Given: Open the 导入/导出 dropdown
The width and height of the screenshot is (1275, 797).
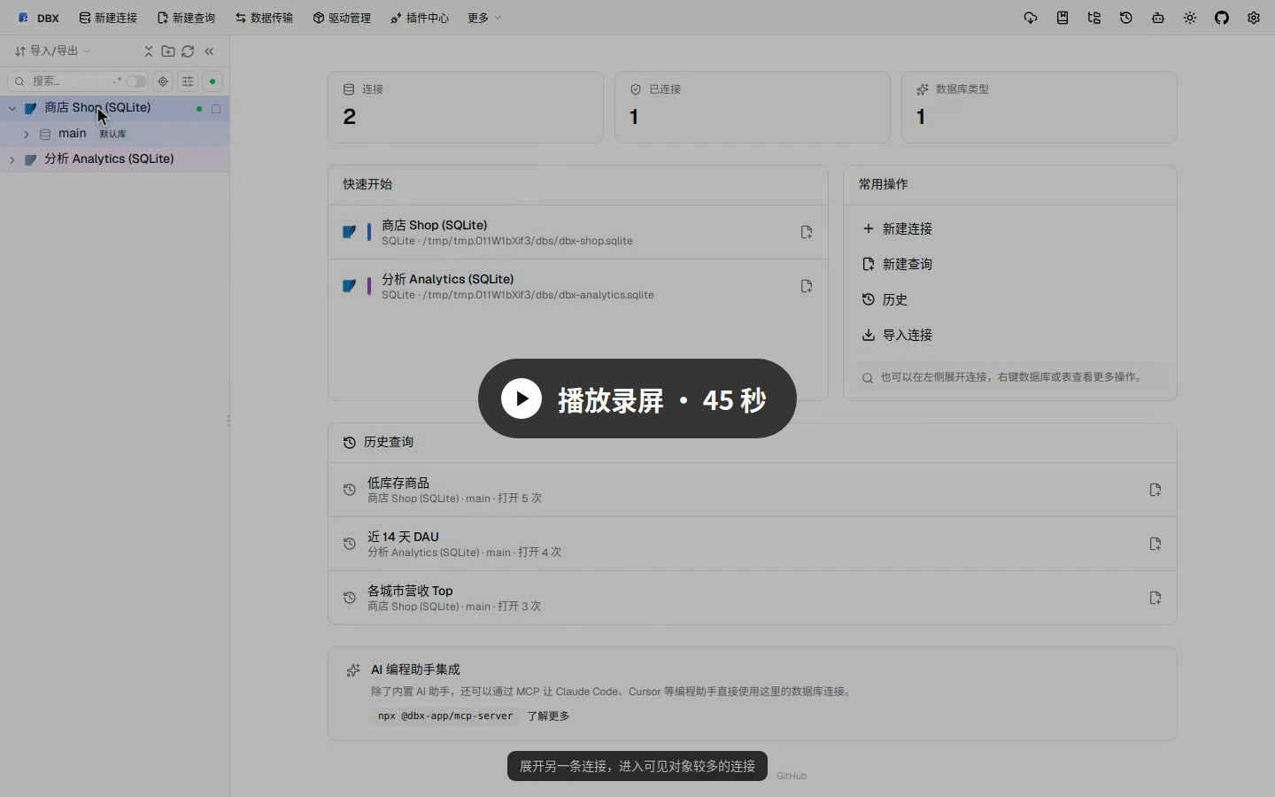Looking at the screenshot, I should pyautogui.click(x=53, y=51).
